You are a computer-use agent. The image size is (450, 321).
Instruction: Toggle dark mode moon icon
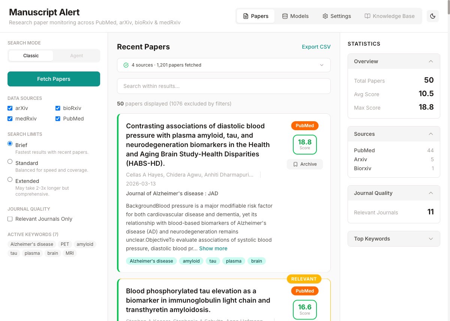coord(433,16)
